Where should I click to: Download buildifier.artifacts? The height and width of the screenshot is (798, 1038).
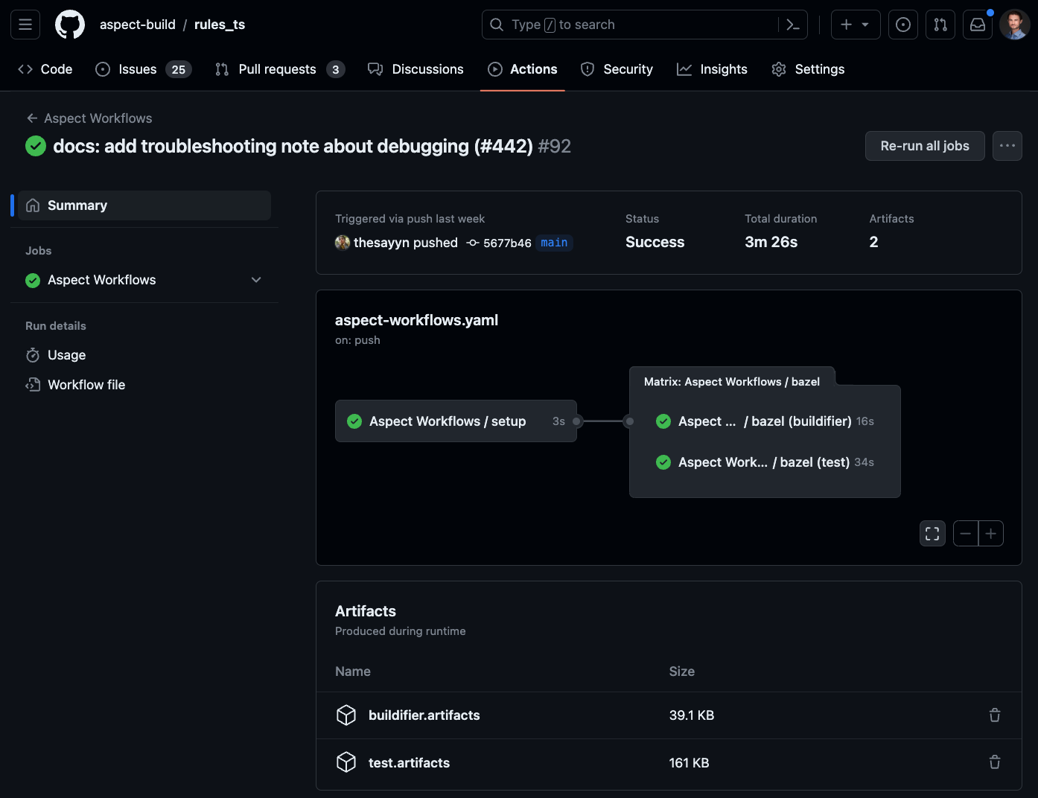(424, 715)
